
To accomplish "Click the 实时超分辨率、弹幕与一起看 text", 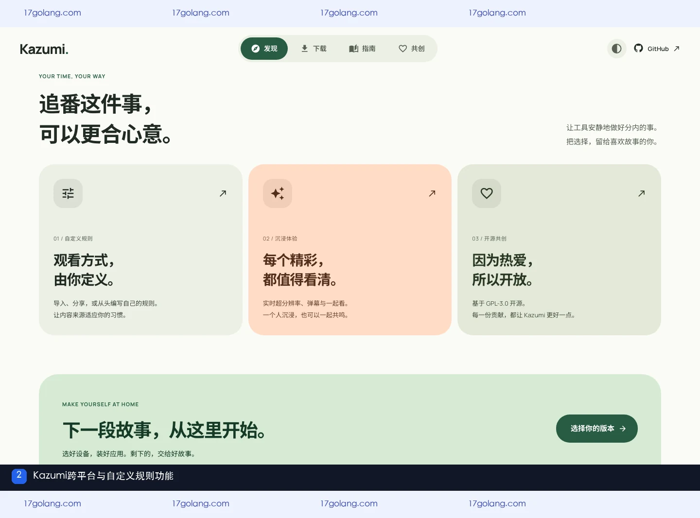I will 306,303.
